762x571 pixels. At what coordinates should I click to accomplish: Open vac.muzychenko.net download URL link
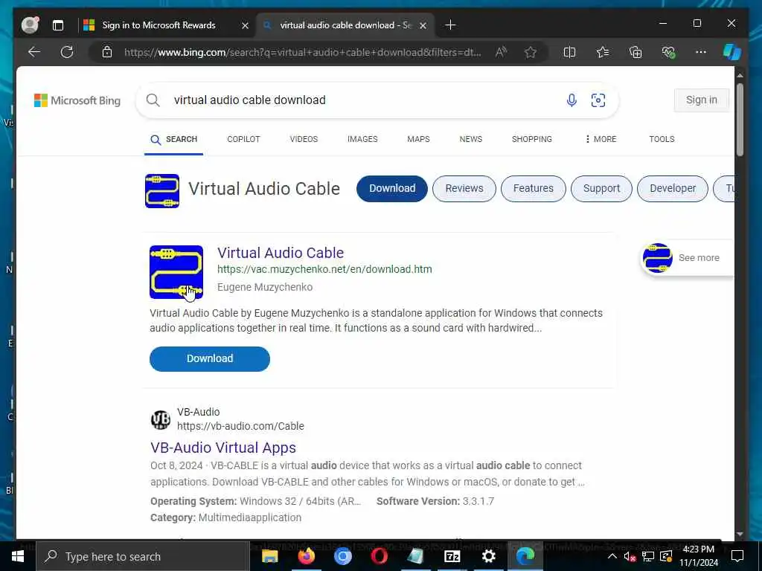pos(324,269)
